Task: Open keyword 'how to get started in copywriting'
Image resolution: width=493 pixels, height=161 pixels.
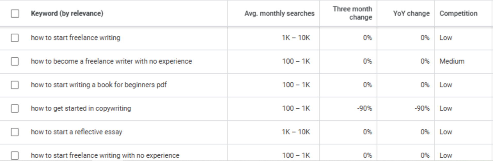Action: (x=81, y=108)
